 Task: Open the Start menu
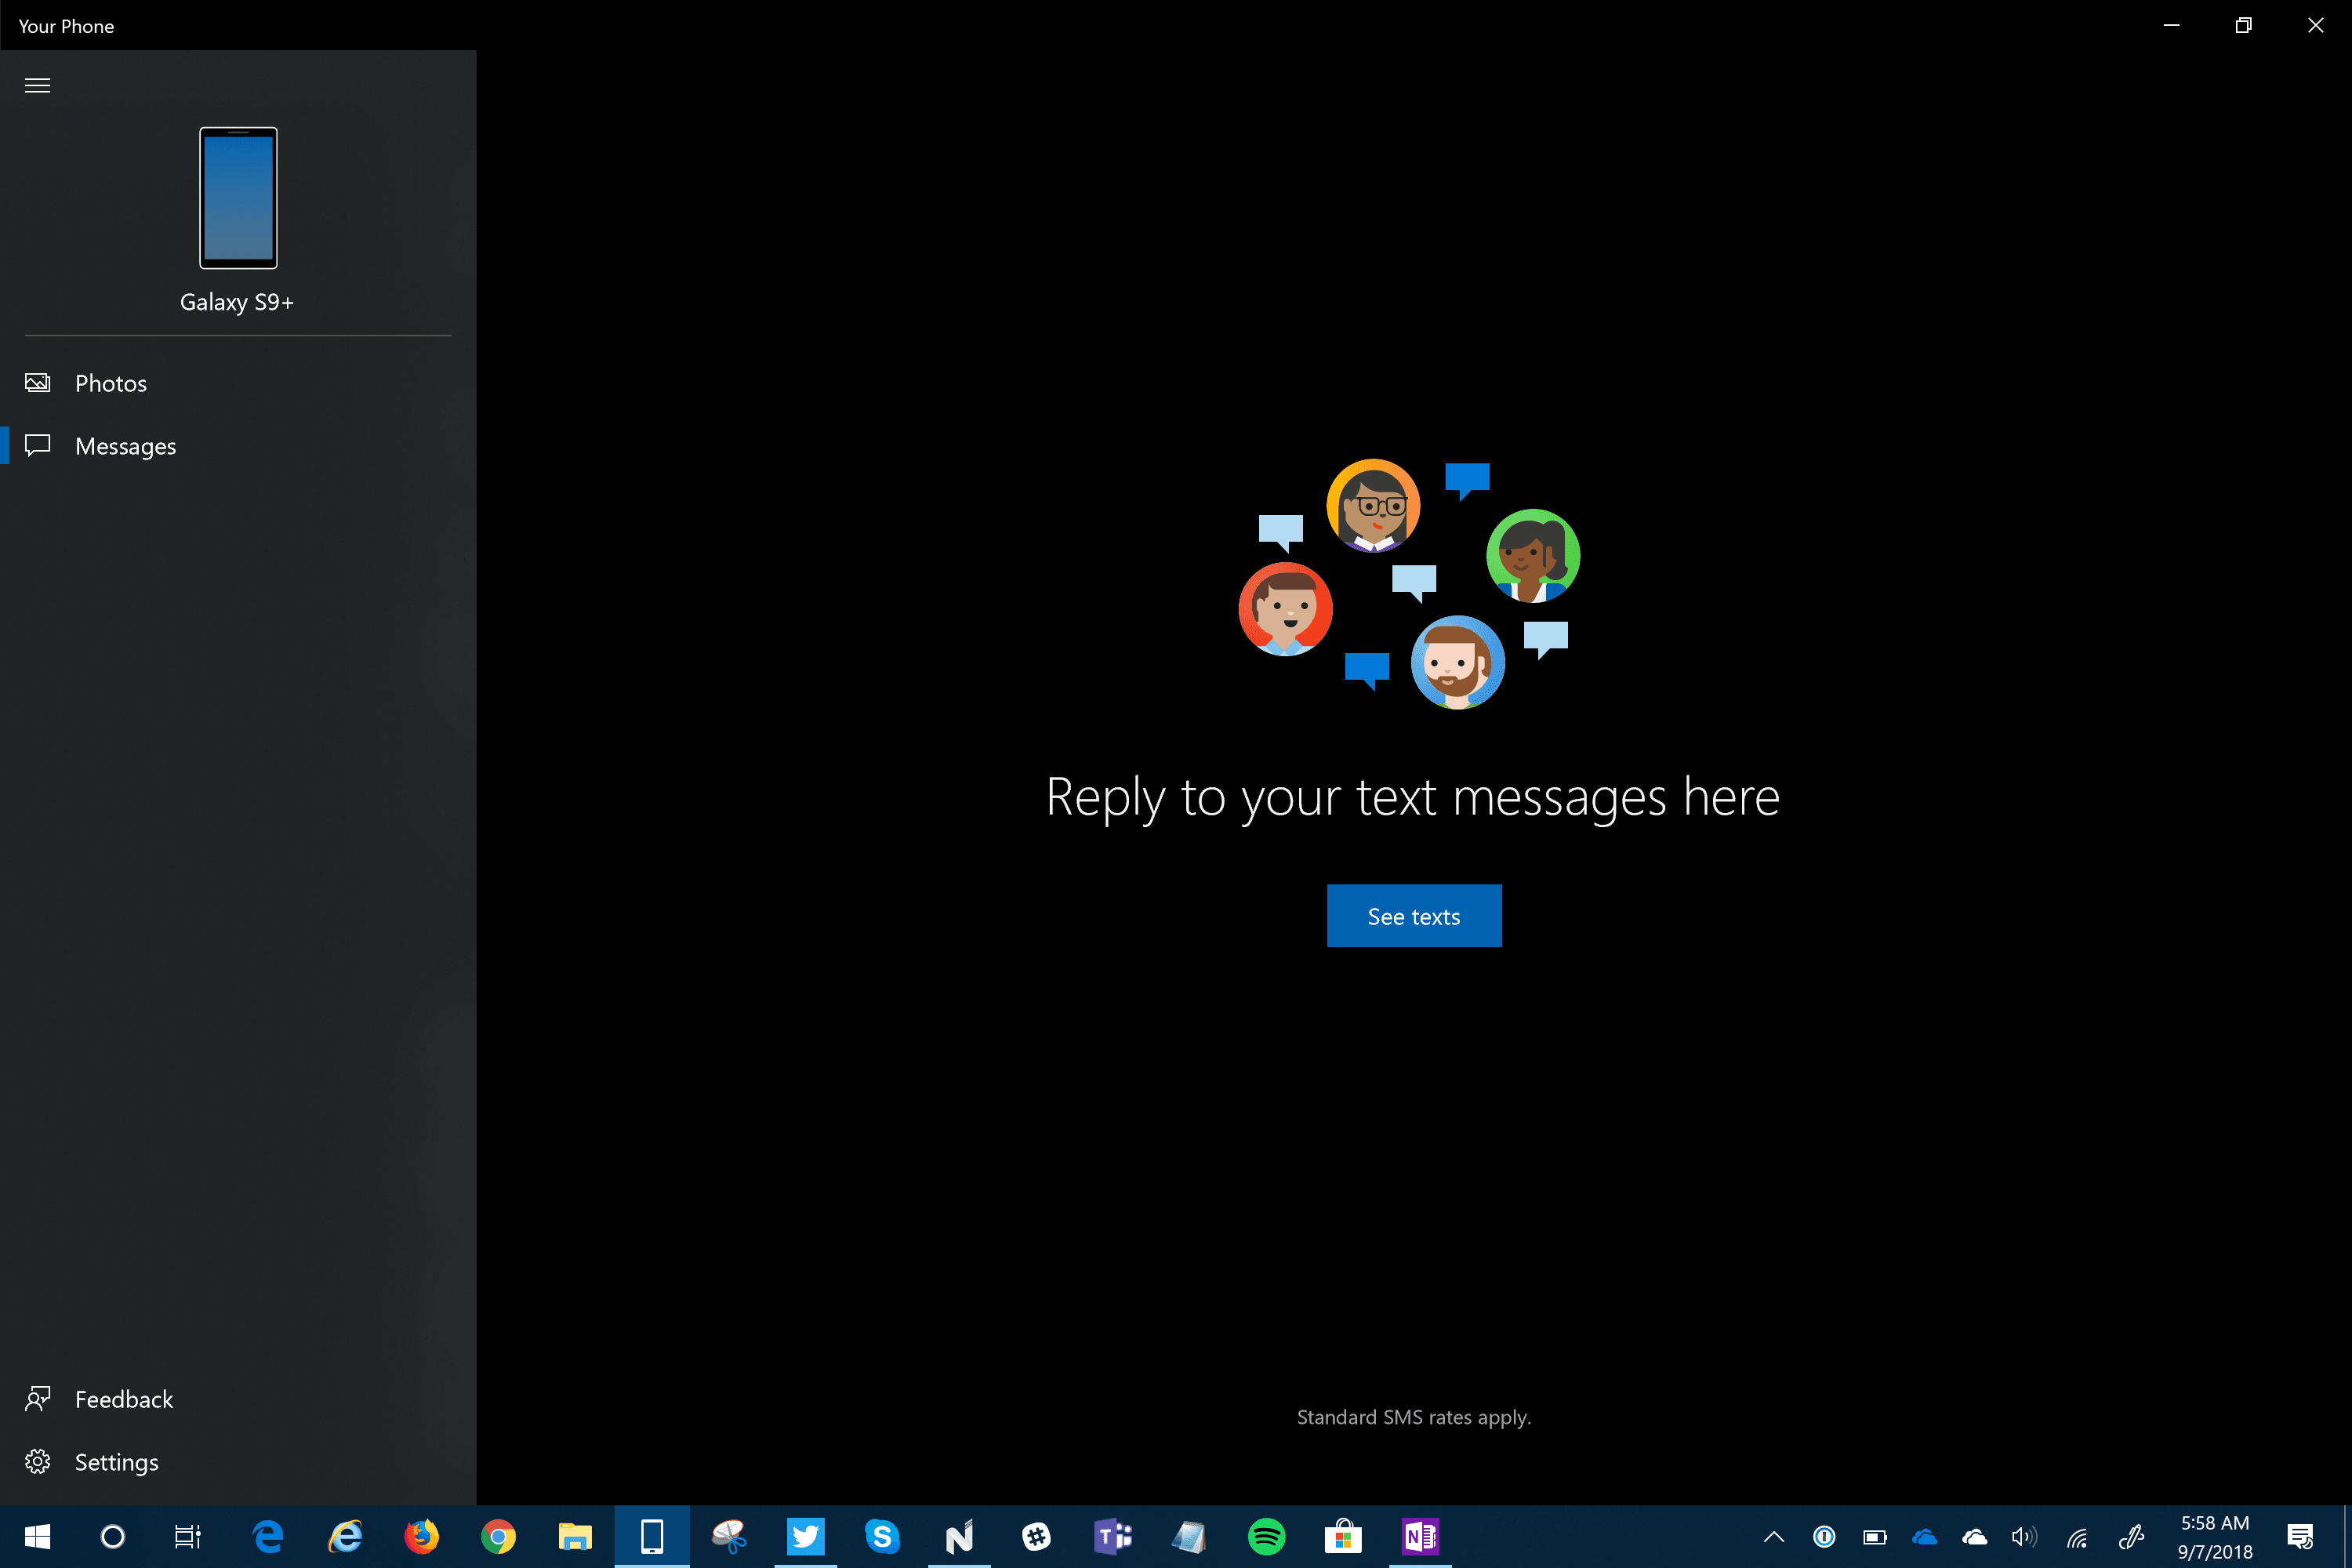(x=38, y=1537)
